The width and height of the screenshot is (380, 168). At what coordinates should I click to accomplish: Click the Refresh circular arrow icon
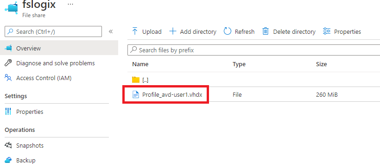pos(228,31)
